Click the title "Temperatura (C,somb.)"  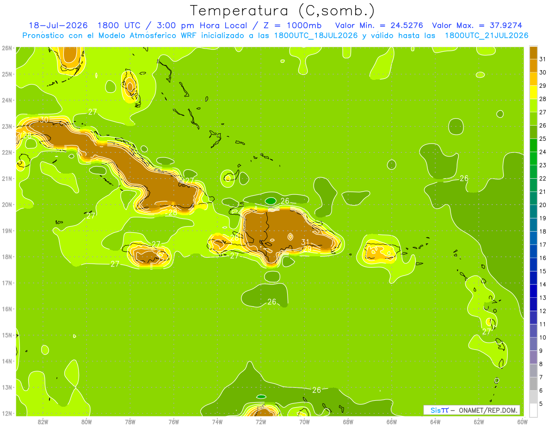tap(282, 11)
